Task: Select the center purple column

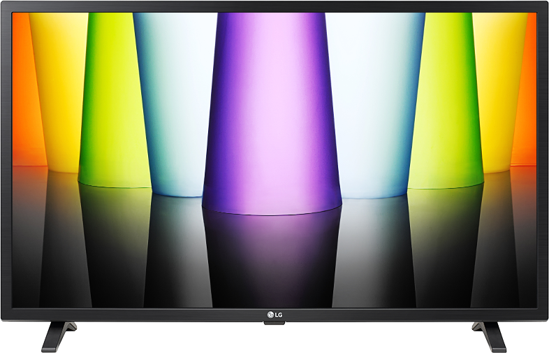Action: click(271, 112)
